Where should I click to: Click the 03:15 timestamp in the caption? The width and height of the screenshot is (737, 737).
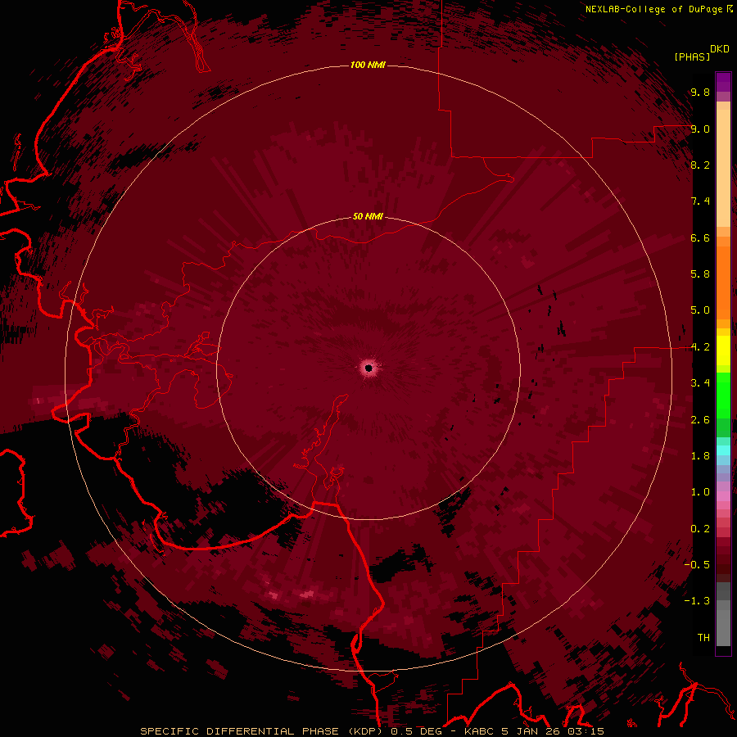[x=585, y=731]
